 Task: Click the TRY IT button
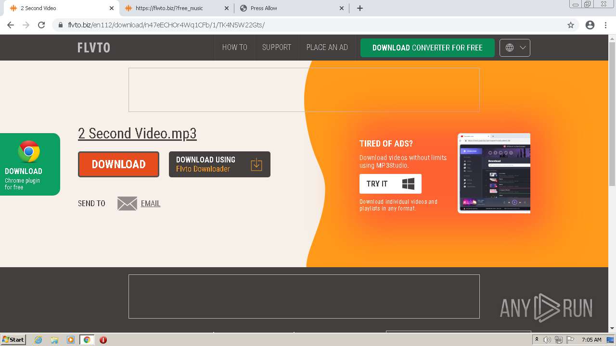pos(390,184)
